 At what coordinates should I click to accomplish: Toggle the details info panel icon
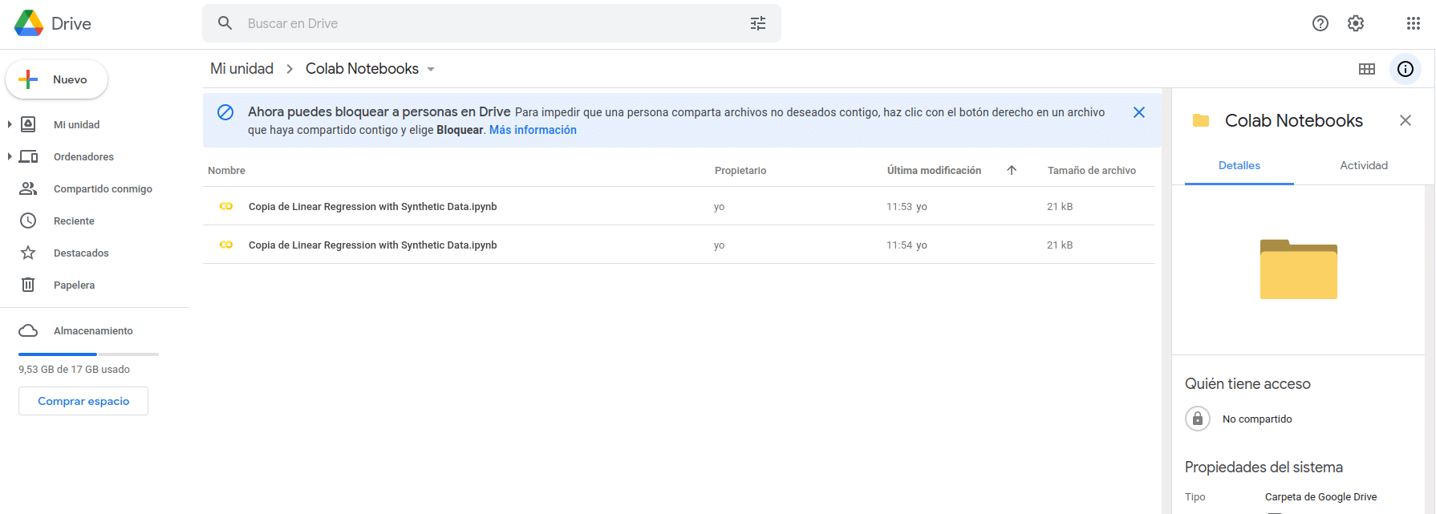pyautogui.click(x=1406, y=69)
